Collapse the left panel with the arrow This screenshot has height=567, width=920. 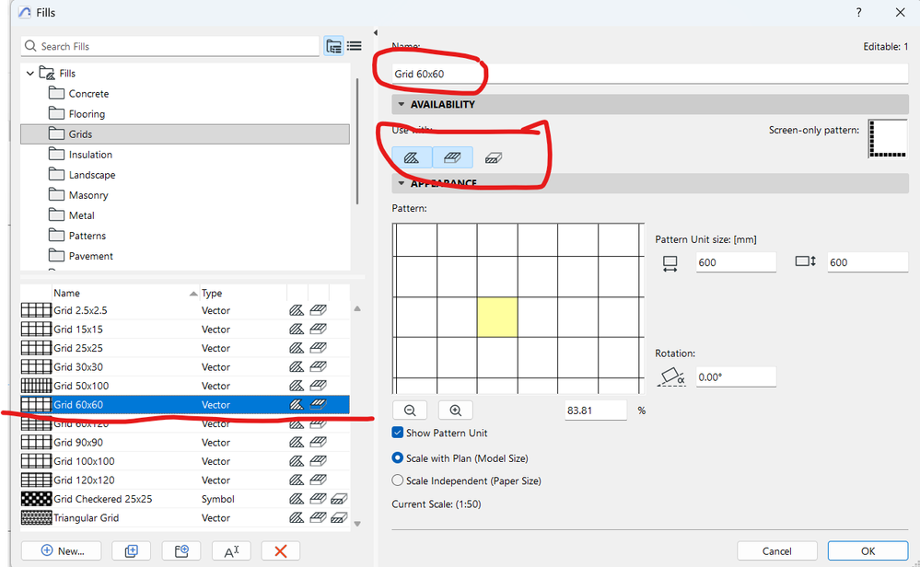[x=376, y=33]
